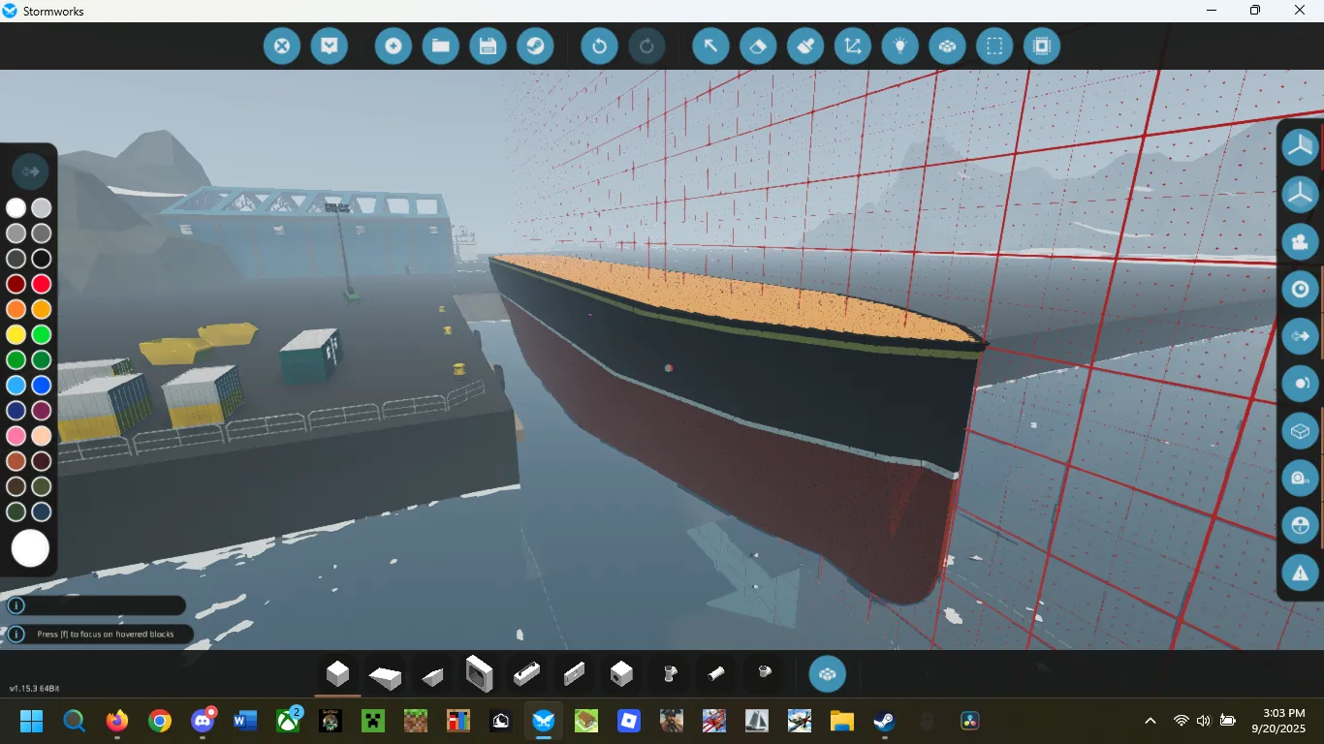The width and height of the screenshot is (1324, 744).
Task: Toggle the dashed area selection mode
Action: coord(994,46)
